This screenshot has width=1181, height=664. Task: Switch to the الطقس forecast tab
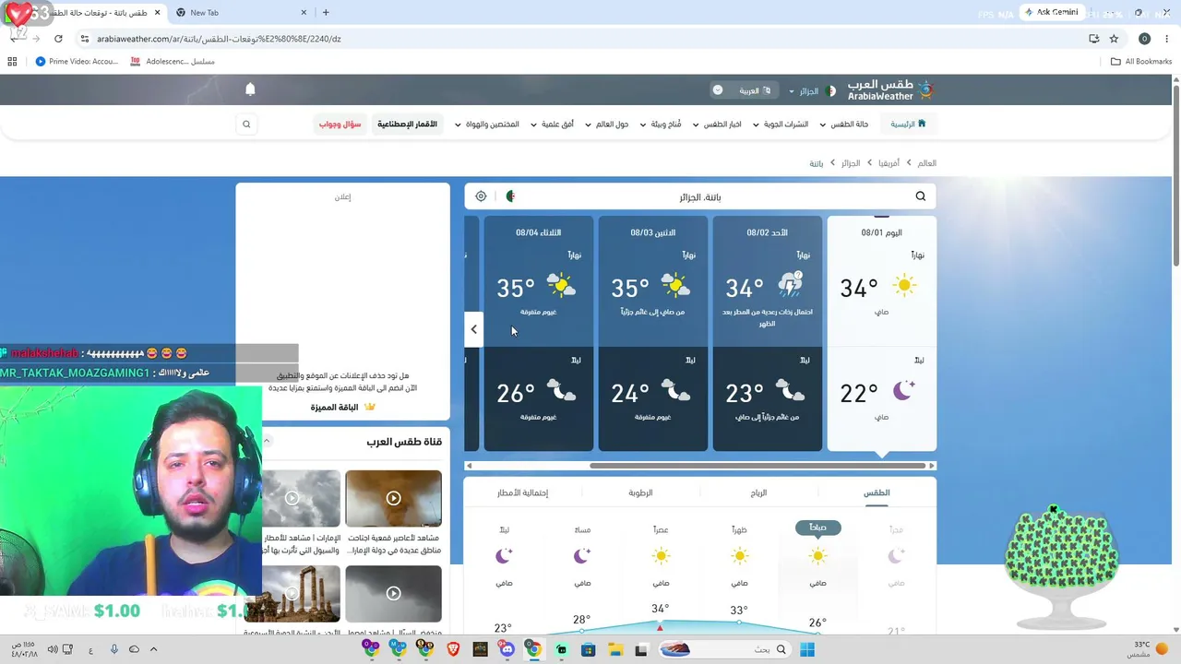click(x=877, y=493)
